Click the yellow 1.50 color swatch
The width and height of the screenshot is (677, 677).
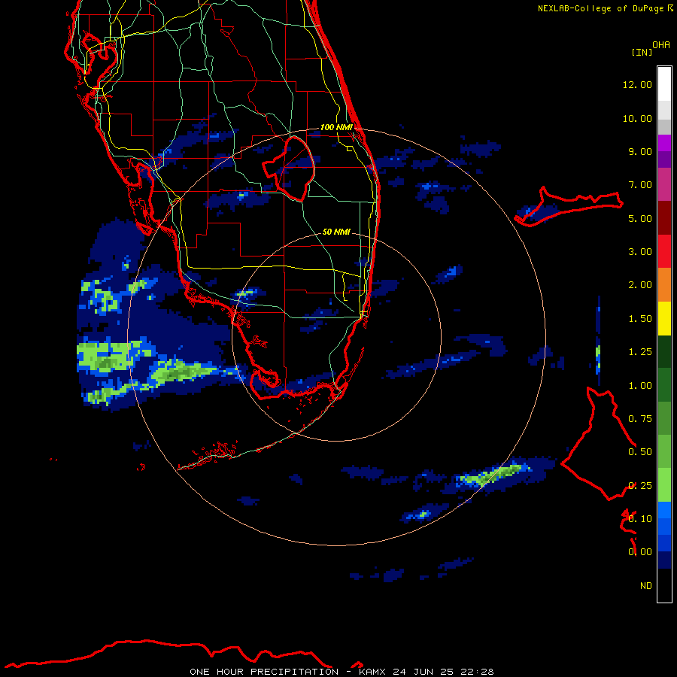click(x=664, y=318)
